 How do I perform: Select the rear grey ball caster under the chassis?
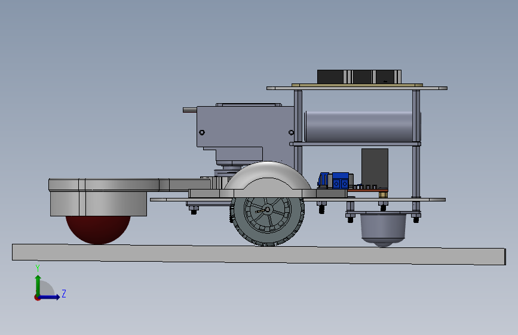(x=383, y=230)
